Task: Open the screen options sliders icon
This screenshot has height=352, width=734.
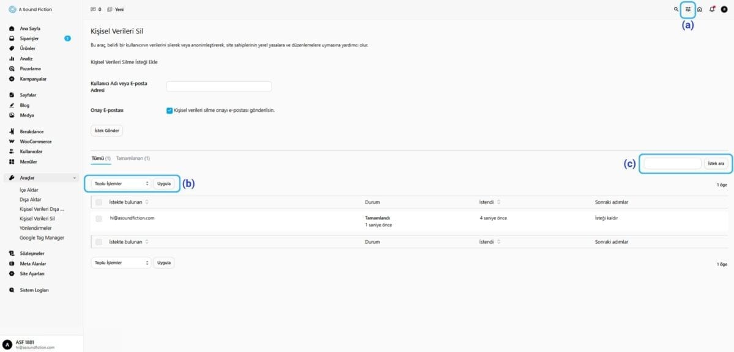Action: [688, 9]
